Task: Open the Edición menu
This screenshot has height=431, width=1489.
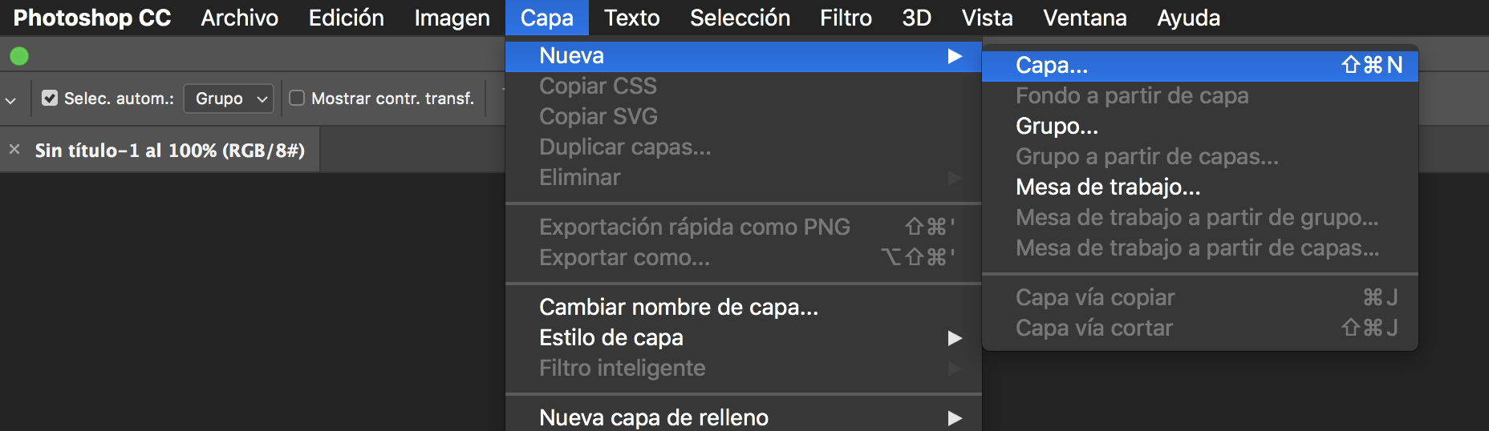Action: coord(346,18)
